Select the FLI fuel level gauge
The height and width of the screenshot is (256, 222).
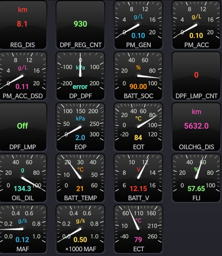196,178
